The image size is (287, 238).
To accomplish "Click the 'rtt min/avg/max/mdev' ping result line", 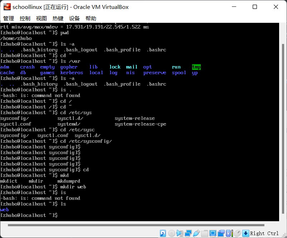I will [74, 27].
